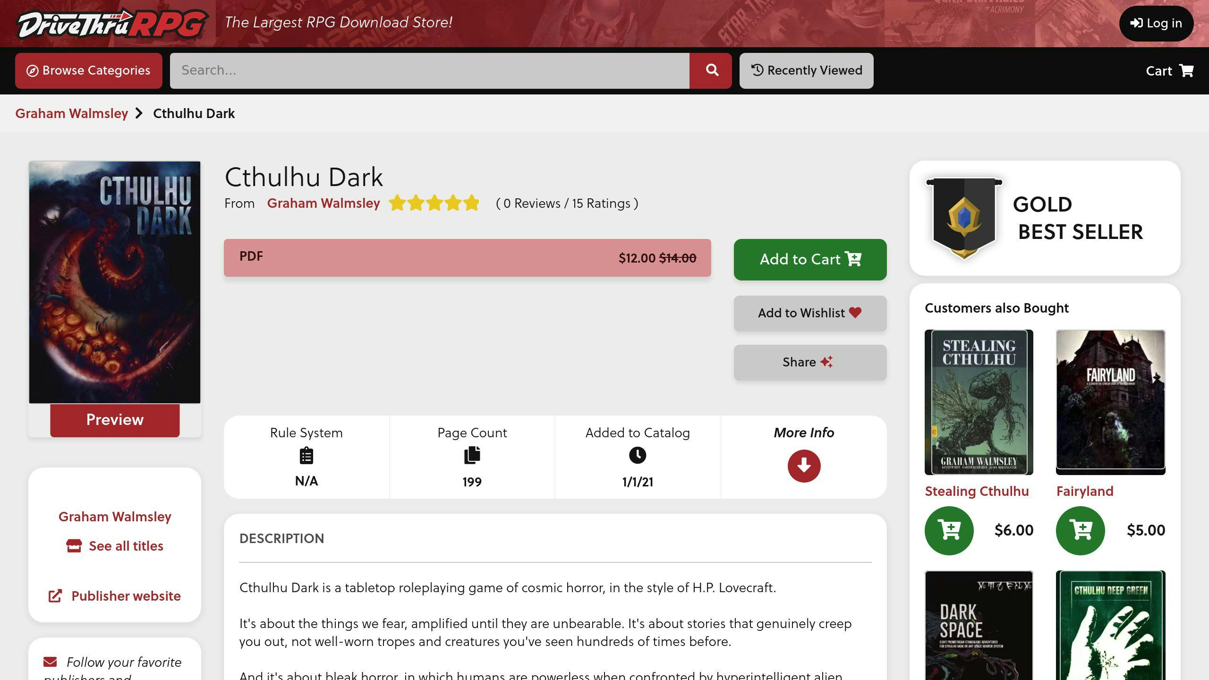Open Stealing Cthulhu title link
The width and height of the screenshot is (1209, 680).
tap(977, 491)
